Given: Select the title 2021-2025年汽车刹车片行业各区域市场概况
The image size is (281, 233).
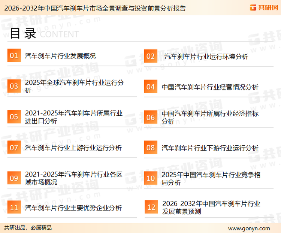Looking at the screenshot, I should (x=74, y=178).
